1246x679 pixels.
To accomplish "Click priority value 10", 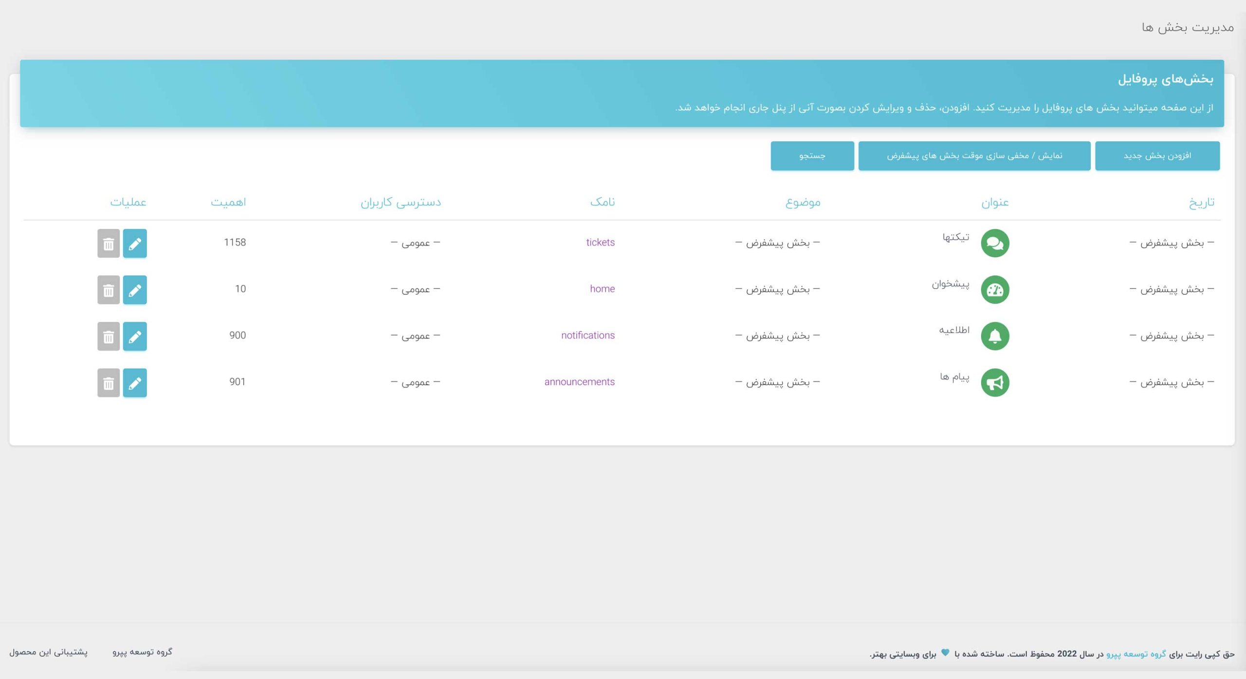I will point(240,289).
